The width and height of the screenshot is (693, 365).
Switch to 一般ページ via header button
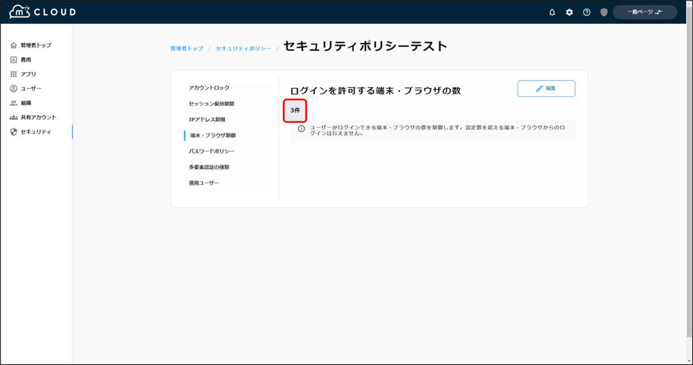pos(644,12)
